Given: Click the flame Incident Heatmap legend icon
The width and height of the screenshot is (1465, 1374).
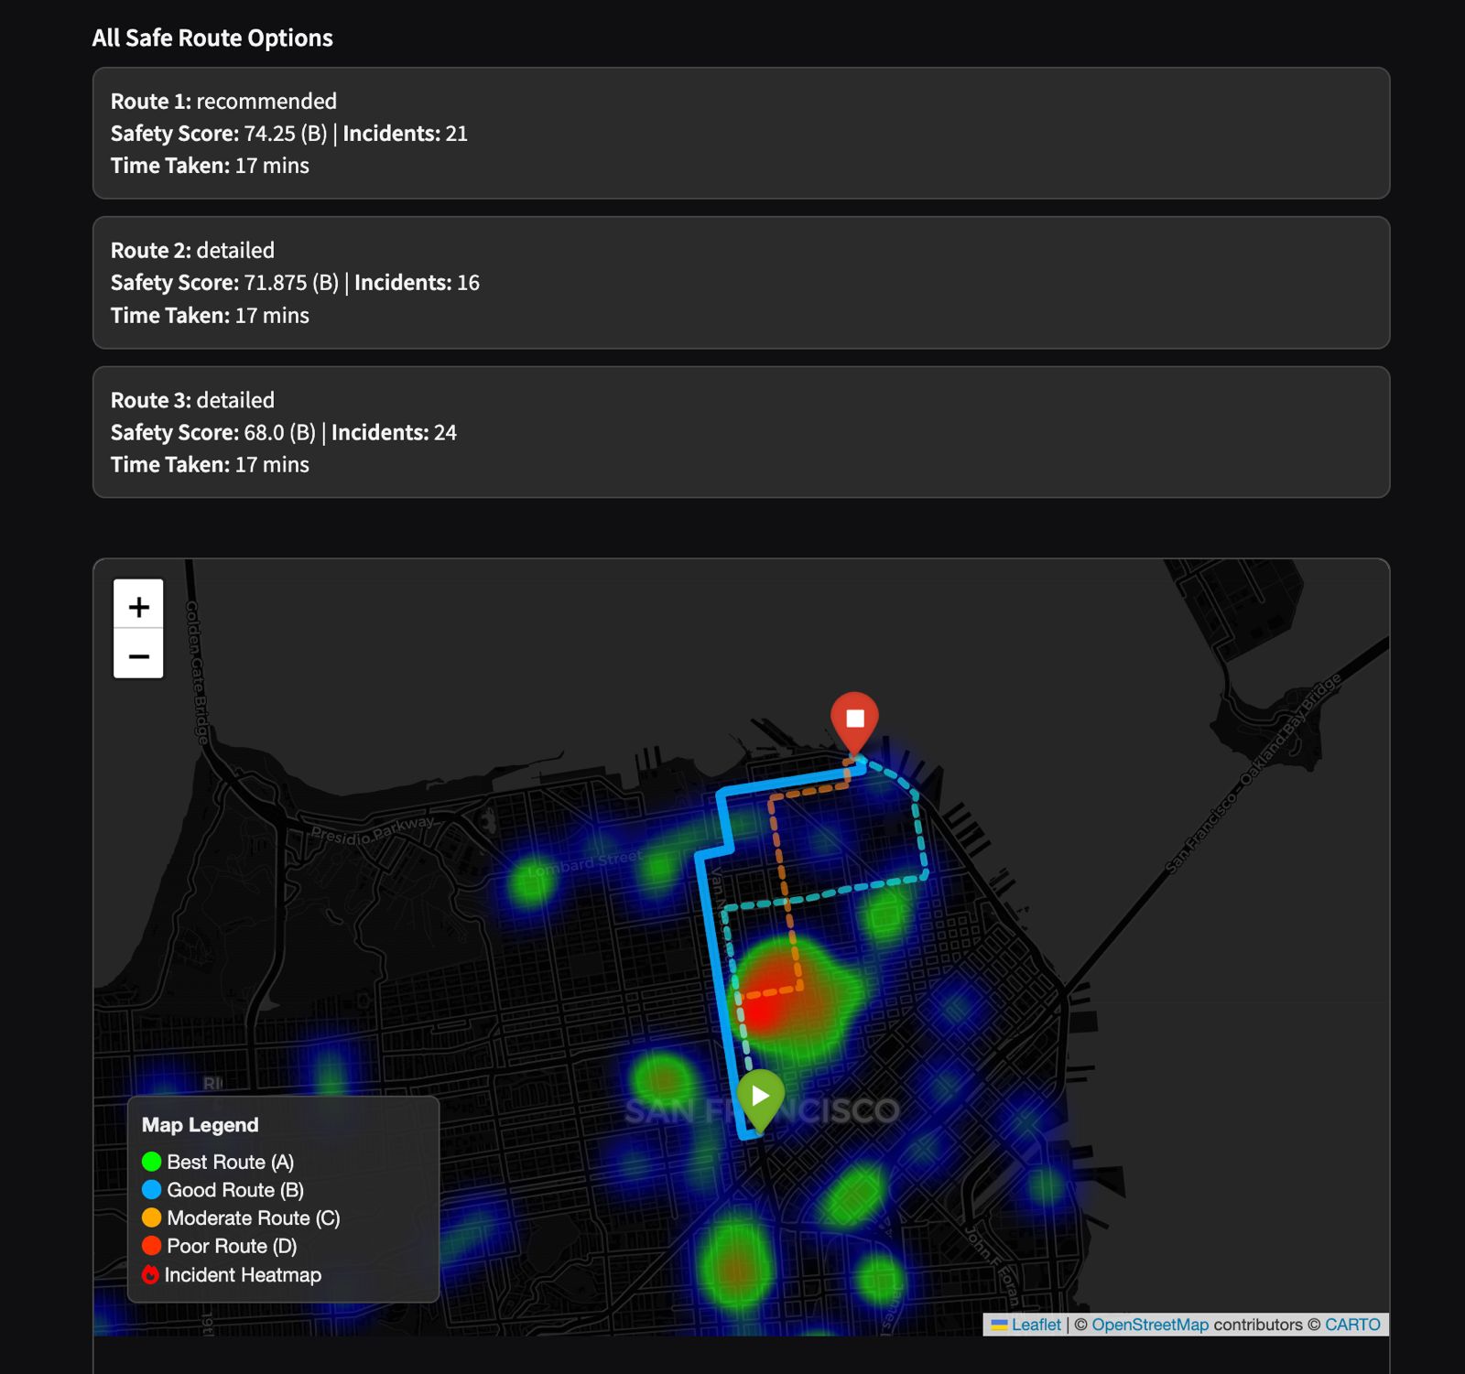Looking at the screenshot, I should pos(151,1275).
